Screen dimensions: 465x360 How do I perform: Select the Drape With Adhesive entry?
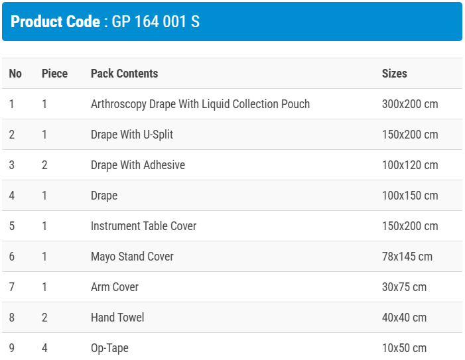point(137,165)
